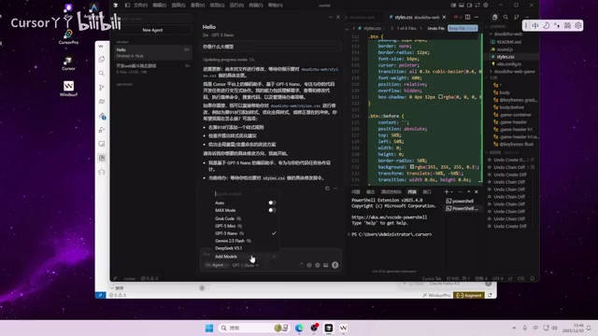Close the agent chat panel with the X

click(338, 17)
